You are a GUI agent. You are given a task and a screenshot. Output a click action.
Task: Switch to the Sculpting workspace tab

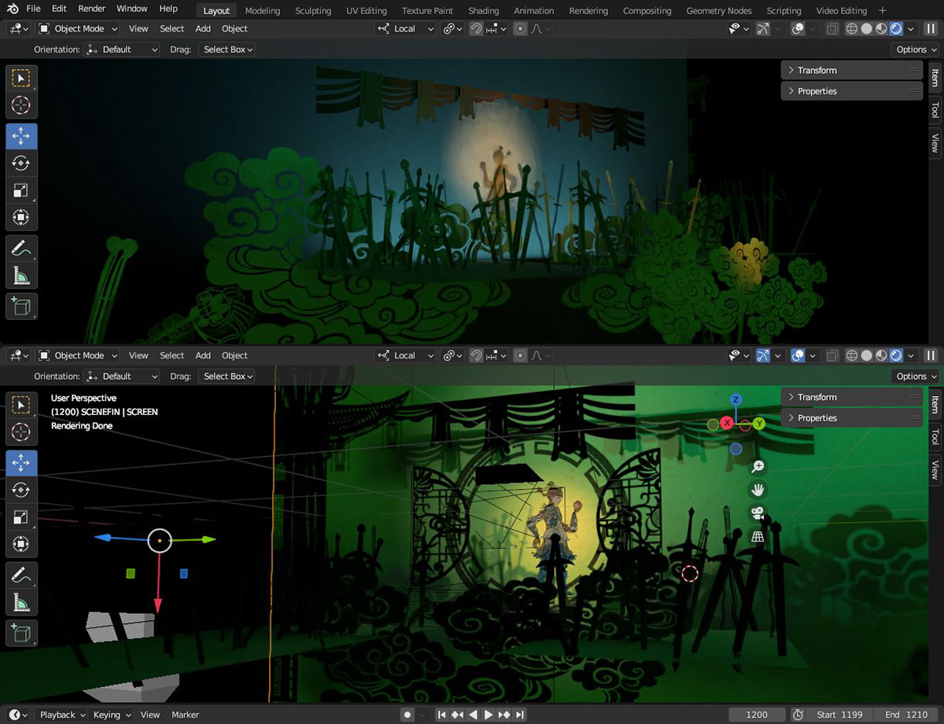point(313,11)
